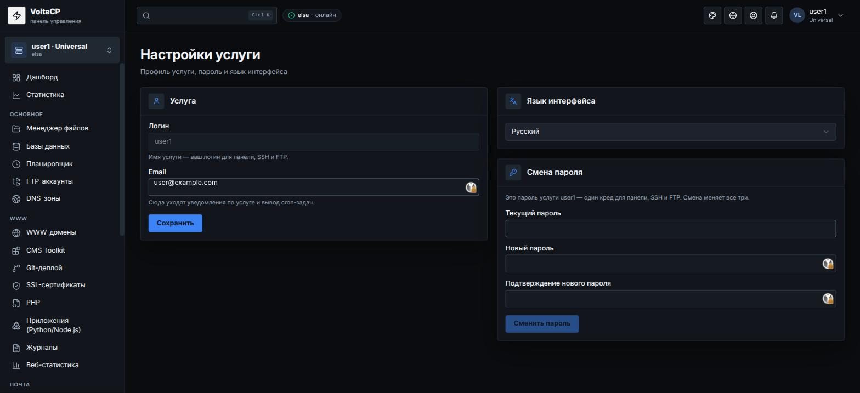Click the Ctrl K shortcut badge

click(x=261, y=15)
